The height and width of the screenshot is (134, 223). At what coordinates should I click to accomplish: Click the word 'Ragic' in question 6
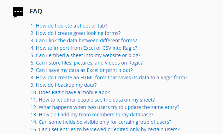[135, 63]
